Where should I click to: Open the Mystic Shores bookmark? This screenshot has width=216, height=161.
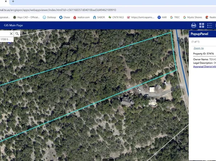point(192,17)
